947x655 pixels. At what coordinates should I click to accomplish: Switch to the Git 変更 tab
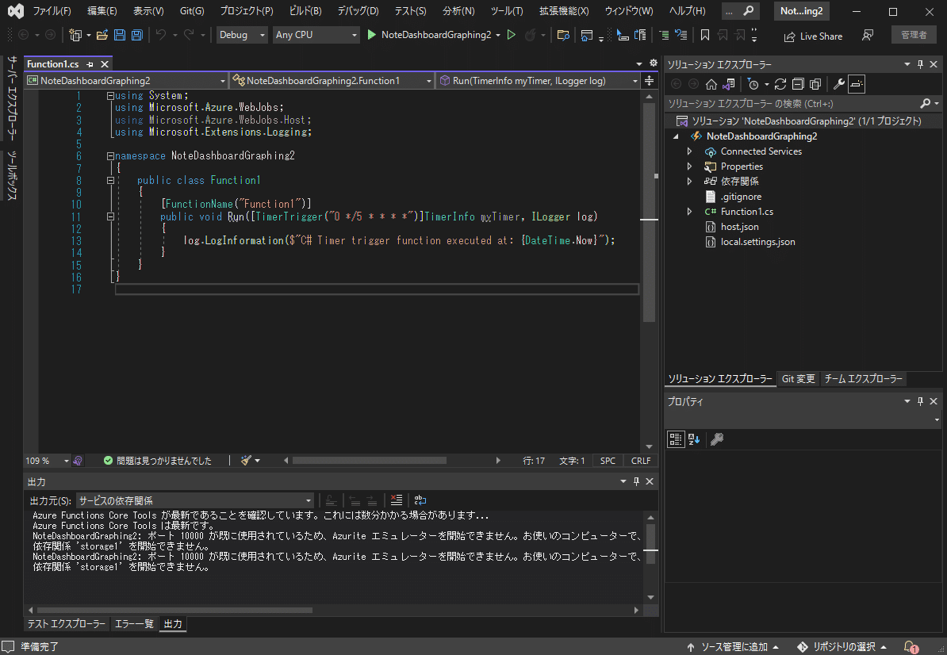pyautogui.click(x=799, y=379)
